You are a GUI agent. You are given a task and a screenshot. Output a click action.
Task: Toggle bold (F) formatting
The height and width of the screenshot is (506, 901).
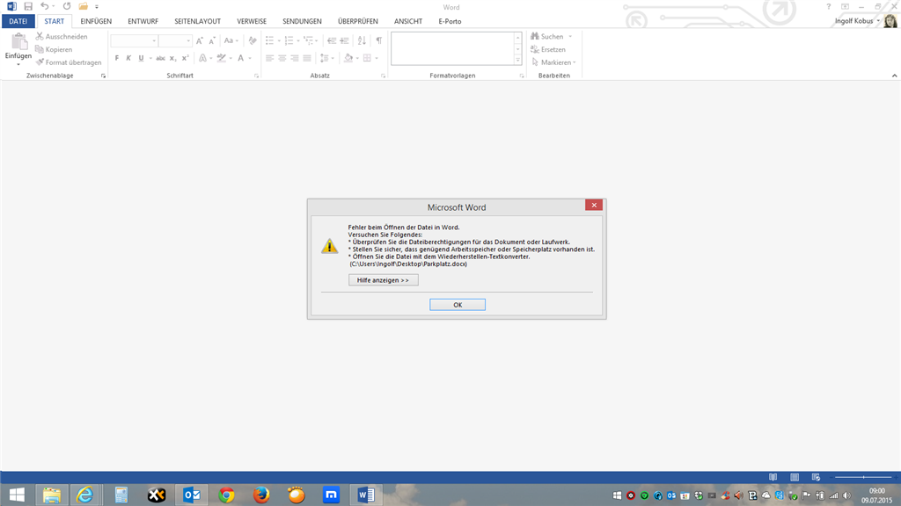(117, 58)
